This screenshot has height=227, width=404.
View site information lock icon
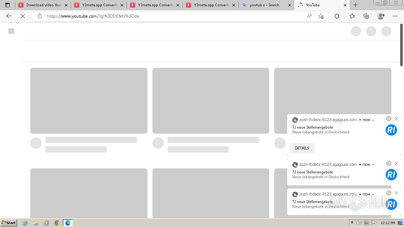coord(40,16)
